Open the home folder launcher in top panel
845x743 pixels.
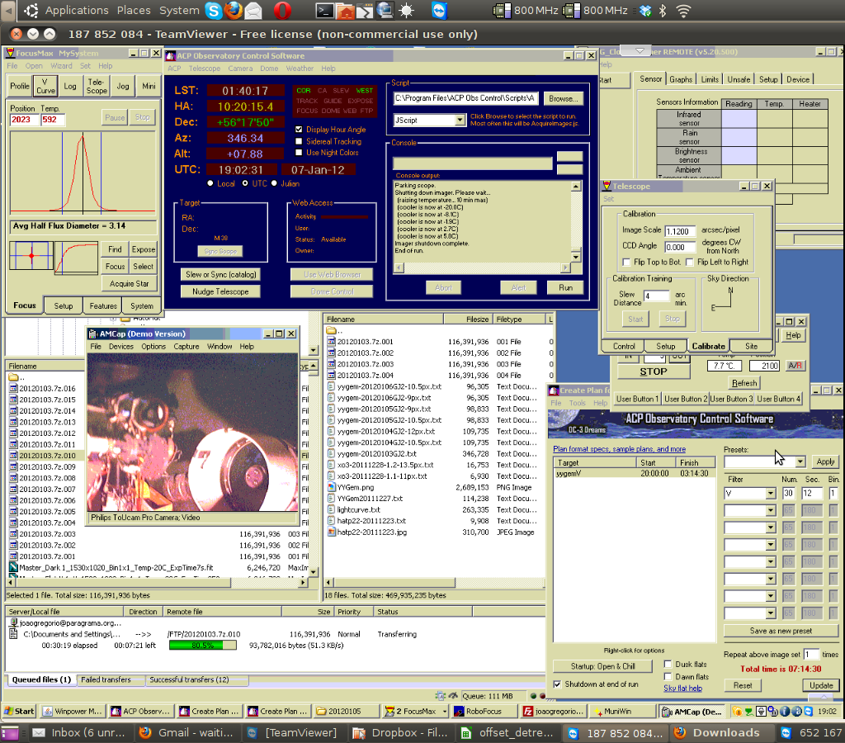click(x=345, y=11)
